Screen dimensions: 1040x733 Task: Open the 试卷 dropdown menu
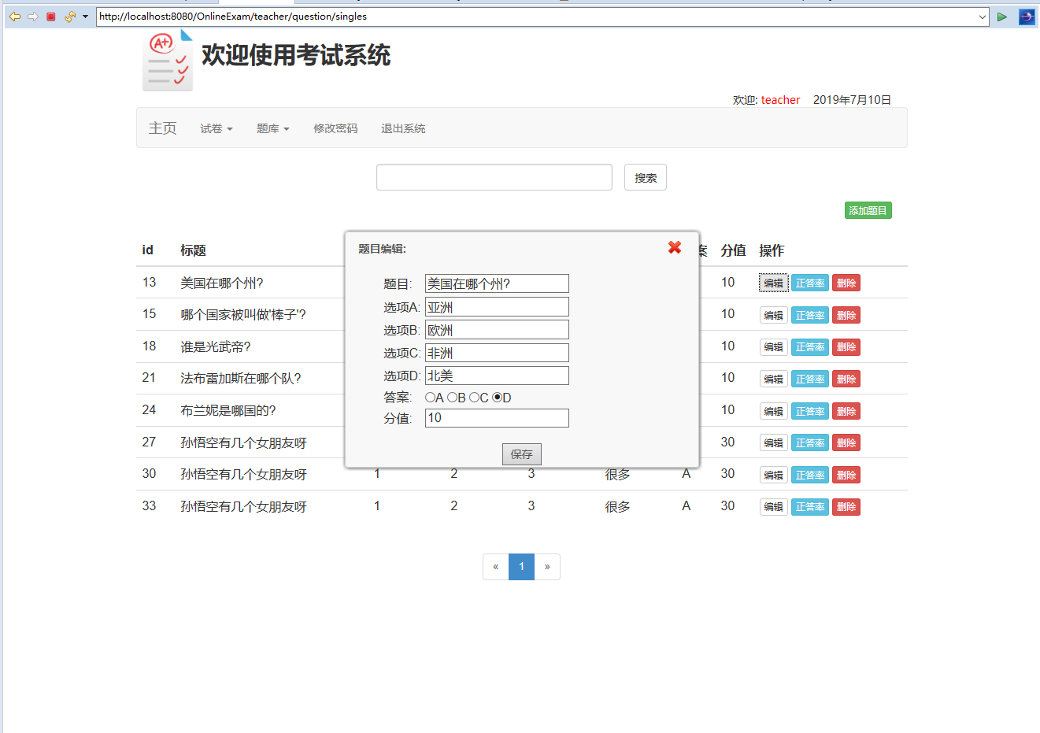pyautogui.click(x=216, y=128)
